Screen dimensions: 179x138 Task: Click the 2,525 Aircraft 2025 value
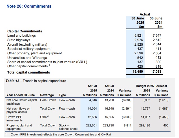(x=139, y=44)
